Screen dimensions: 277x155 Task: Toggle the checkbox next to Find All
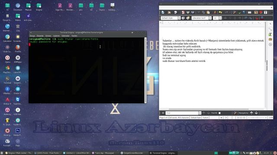pyautogui.click(x=219, y=113)
